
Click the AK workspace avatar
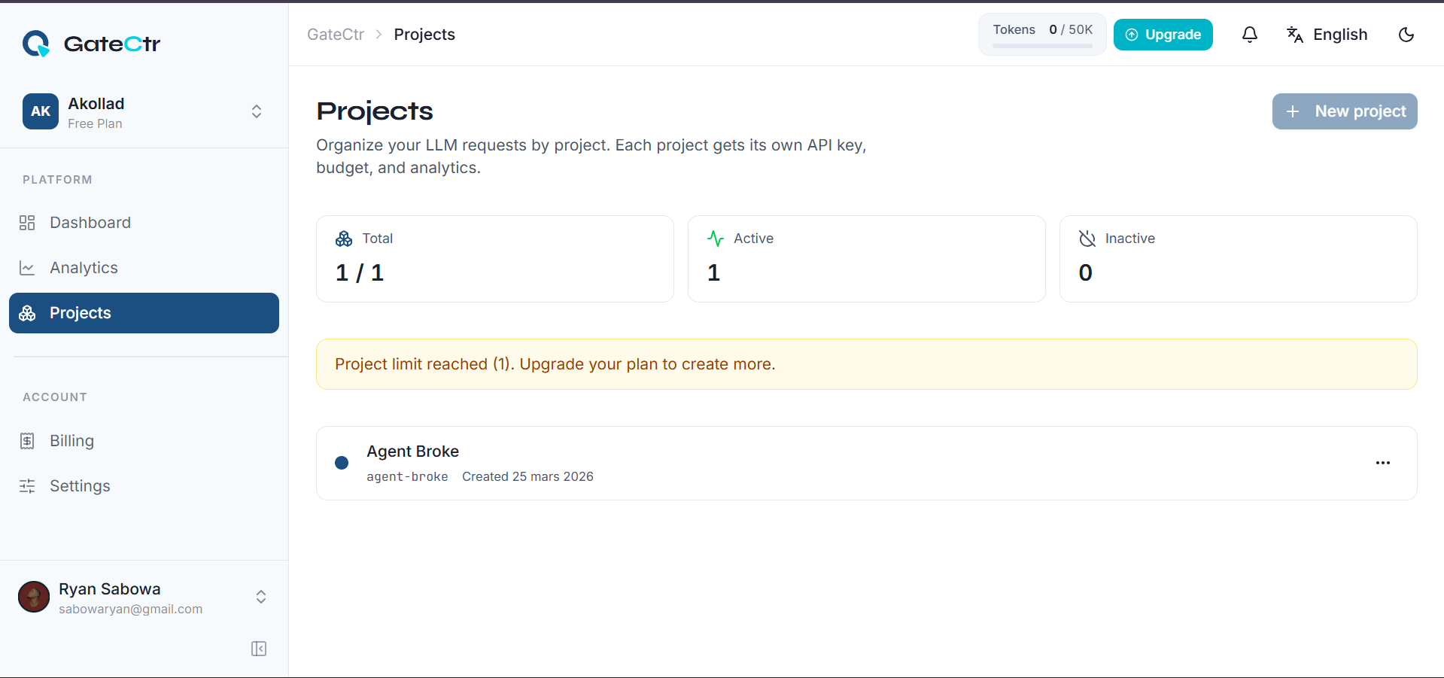41,111
